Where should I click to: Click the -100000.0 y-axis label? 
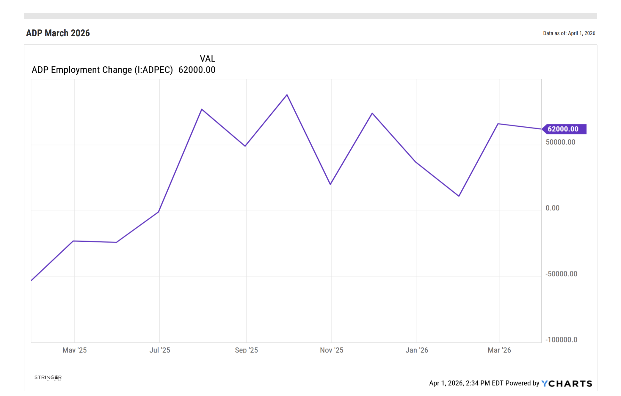tap(561, 340)
